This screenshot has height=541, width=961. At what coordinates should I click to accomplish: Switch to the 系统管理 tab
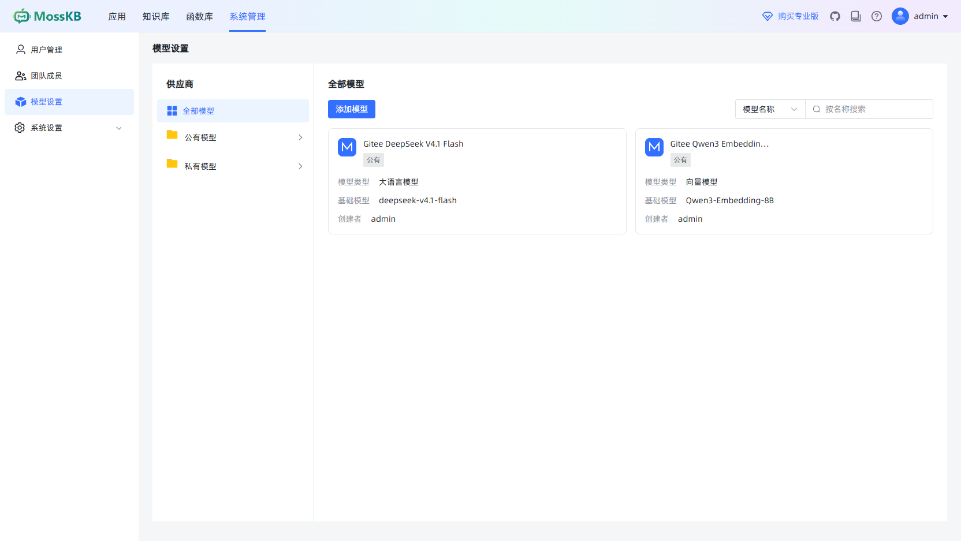coord(247,16)
